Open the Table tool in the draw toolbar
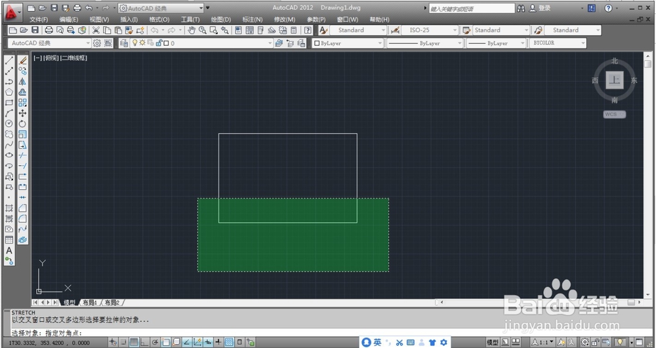 (x=9, y=240)
